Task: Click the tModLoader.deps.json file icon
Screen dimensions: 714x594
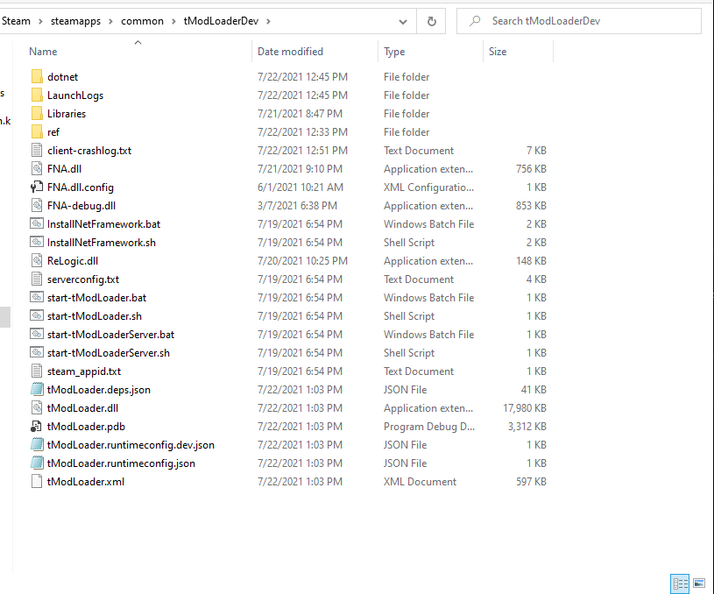Action: tap(37, 390)
